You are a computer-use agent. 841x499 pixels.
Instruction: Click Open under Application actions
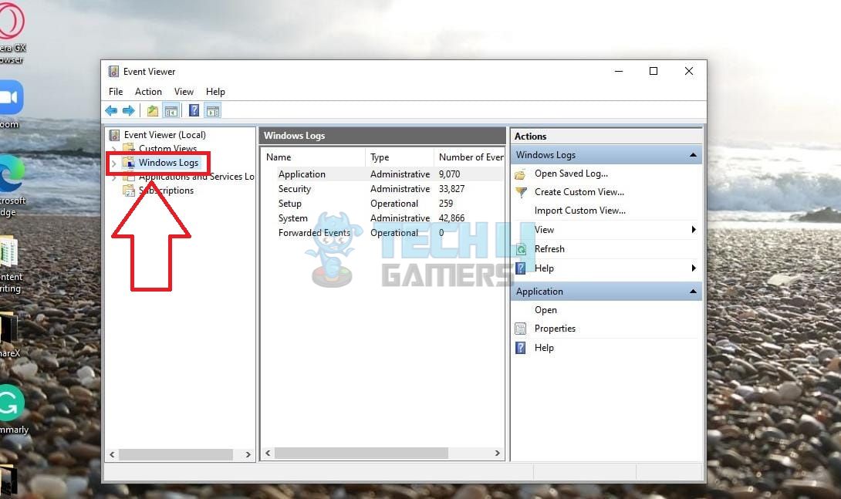pos(545,310)
